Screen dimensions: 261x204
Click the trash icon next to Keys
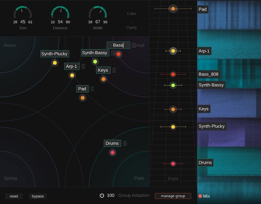pos(114,70)
